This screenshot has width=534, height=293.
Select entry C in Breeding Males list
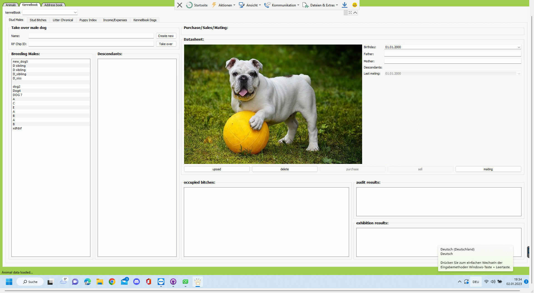click(x=51, y=103)
